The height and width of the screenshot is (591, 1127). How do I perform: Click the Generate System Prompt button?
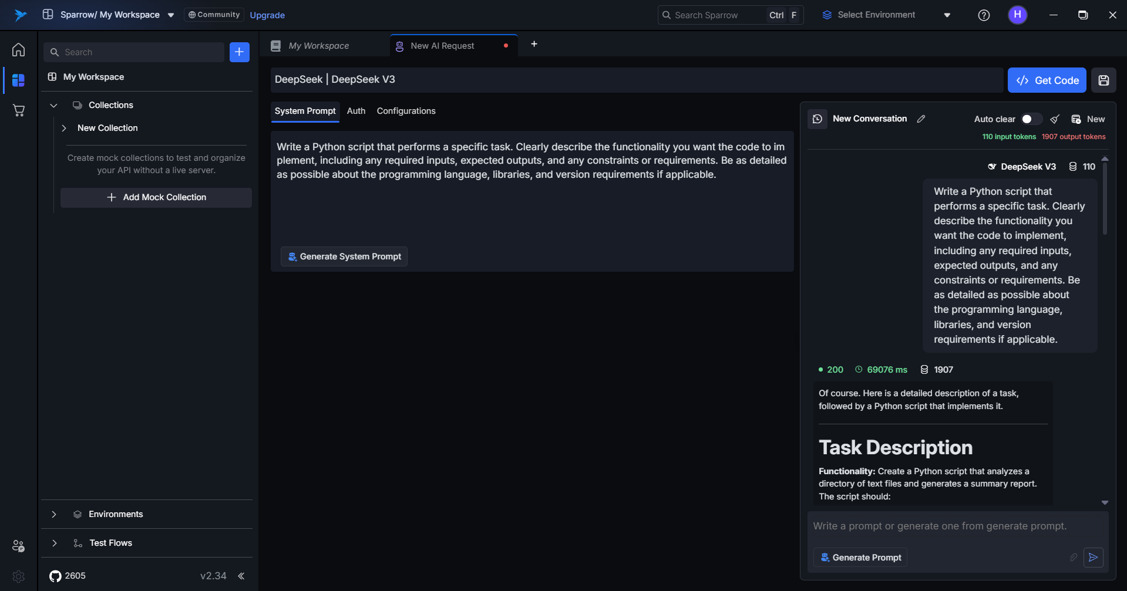coord(344,256)
